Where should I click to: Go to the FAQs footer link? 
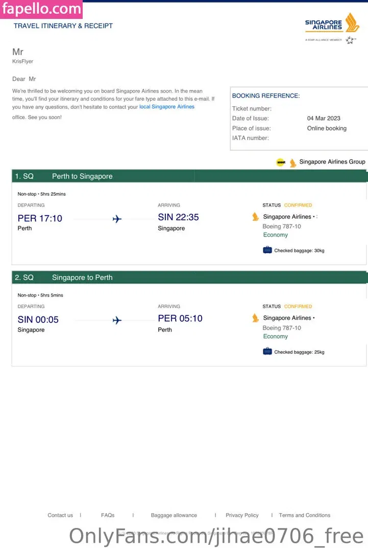[108, 515]
